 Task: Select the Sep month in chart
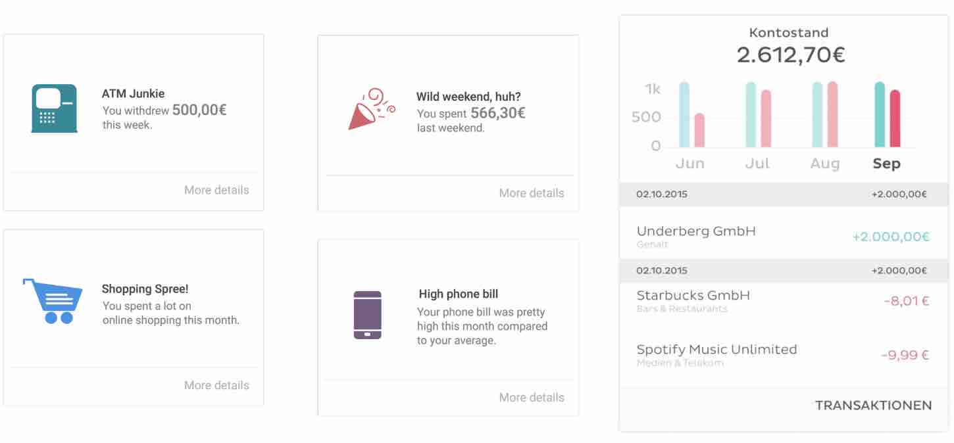886,164
